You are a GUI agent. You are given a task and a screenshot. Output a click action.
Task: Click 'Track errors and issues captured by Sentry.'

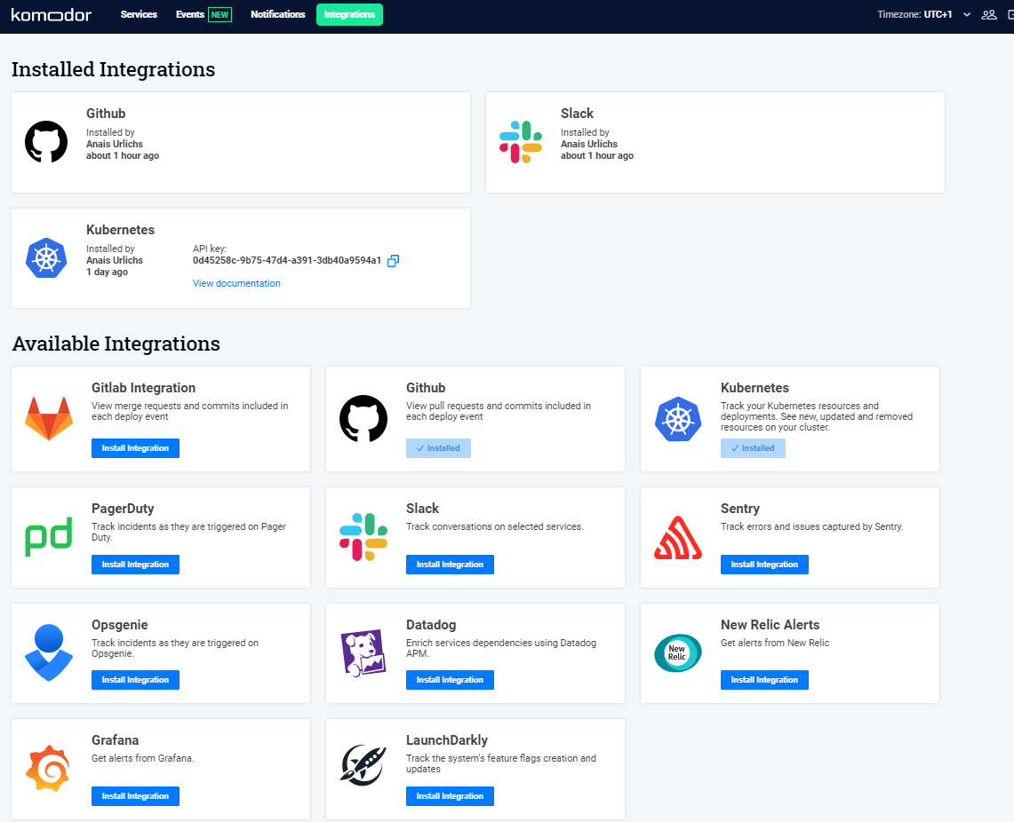pyautogui.click(x=812, y=526)
